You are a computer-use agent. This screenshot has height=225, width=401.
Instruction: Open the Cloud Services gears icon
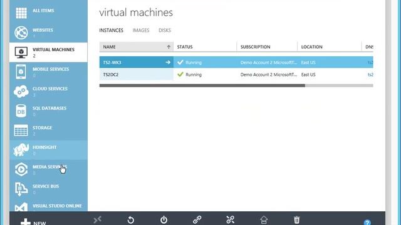(x=21, y=91)
